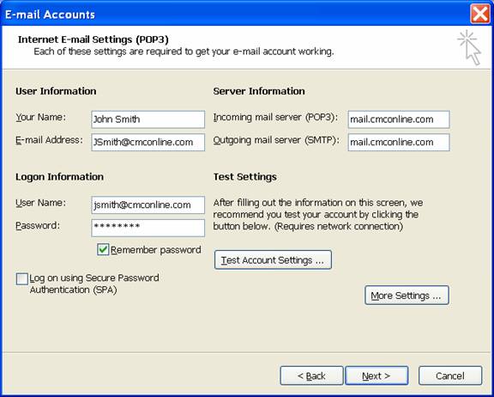Viewport: 494px width, 397px height.
Task: Click the cursor wizard icon in header
Action: tap(469, 47)
